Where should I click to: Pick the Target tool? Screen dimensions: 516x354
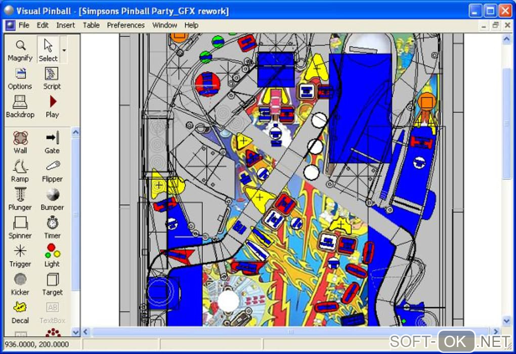pyautogui.click(x=52, y=284)
